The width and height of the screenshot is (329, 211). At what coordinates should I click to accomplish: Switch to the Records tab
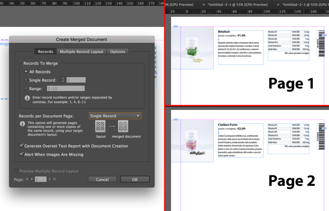[x=46, y=52]
